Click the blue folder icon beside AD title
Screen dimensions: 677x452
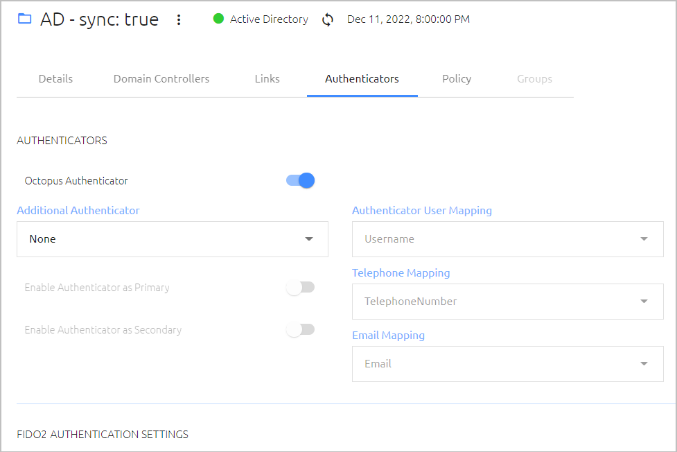[x=25, y=19]
